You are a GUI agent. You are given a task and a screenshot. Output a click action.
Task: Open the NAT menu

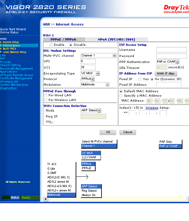3,59
